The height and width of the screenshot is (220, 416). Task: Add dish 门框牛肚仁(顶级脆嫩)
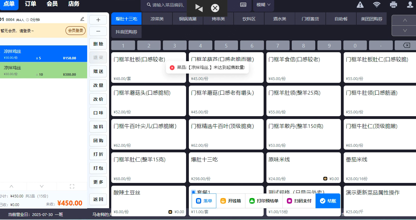pos(380,134)
